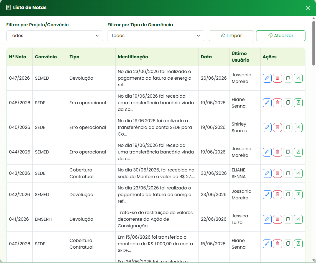Export note 040/2026 as PDF

point(298,244)
